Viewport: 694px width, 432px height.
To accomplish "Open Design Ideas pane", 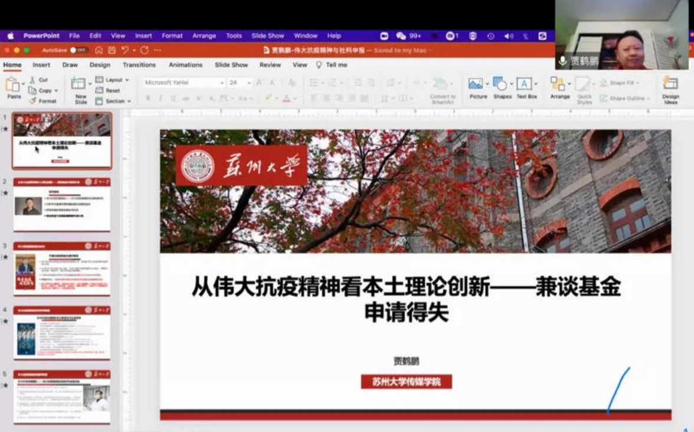I will (670, 84).
